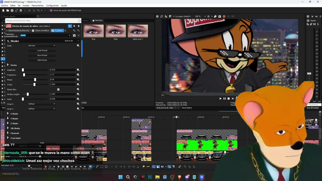Viewport: 322px width, 181px height.
Task: Open the Insertar menu
Action: (26, 6)
